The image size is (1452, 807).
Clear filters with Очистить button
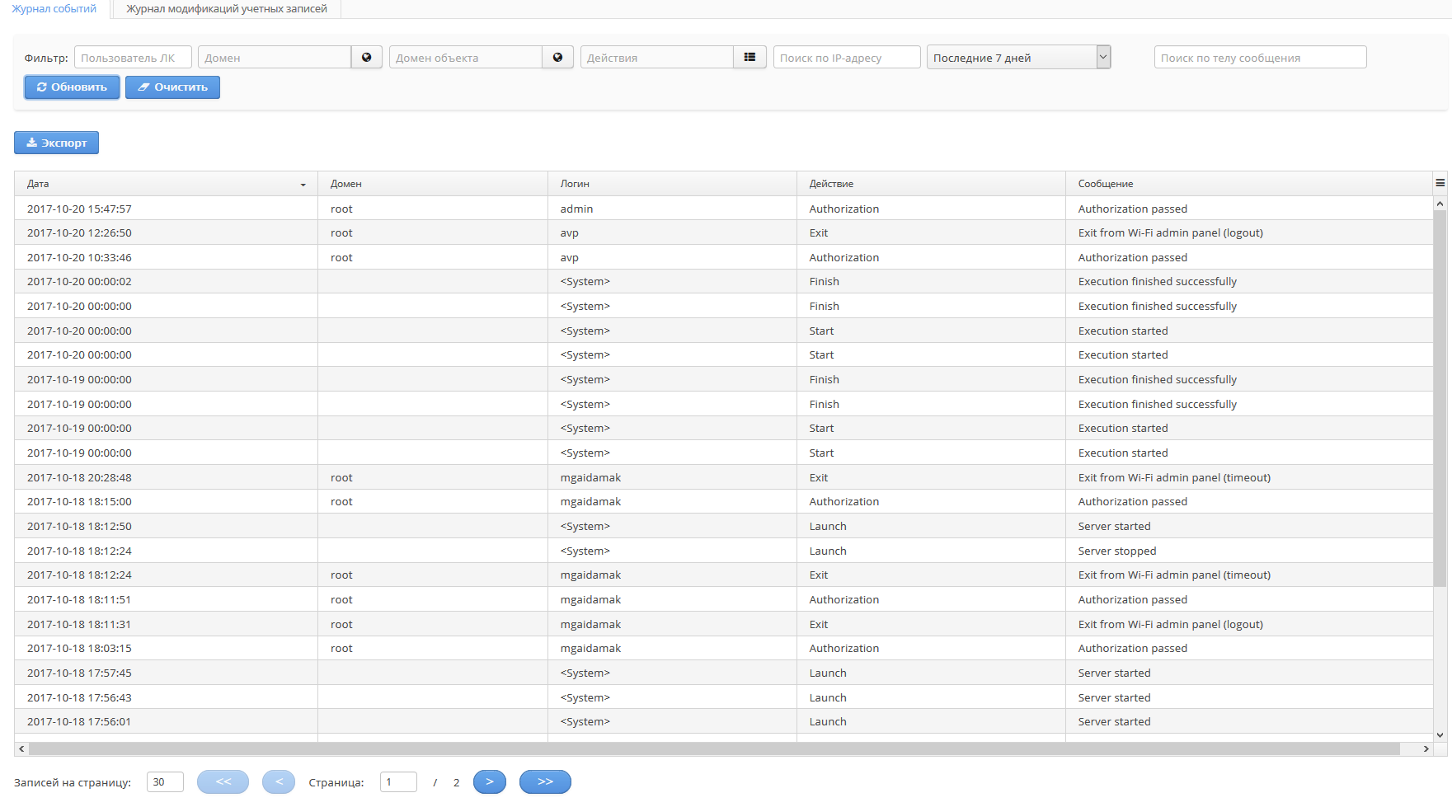(172, 87)
